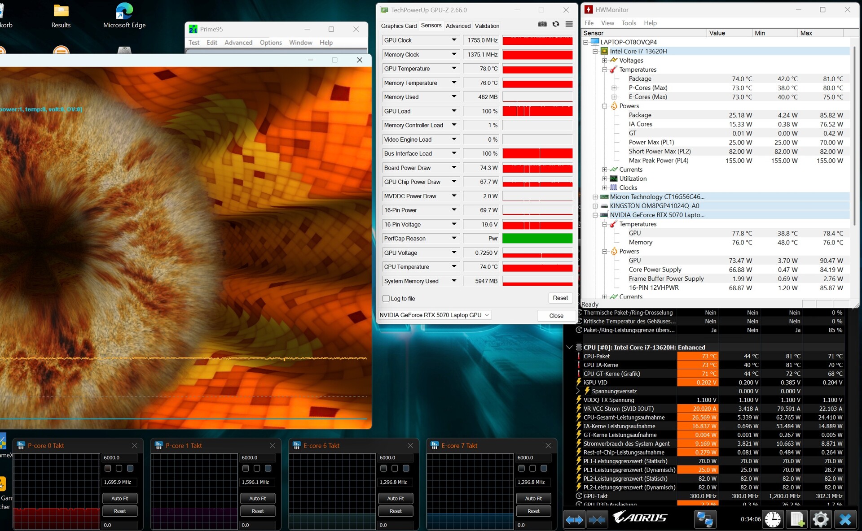This screenshot has width=862, height=531.
Task: Toggle third checkbox in E-core 7 Takt graph
Action: 544,468
